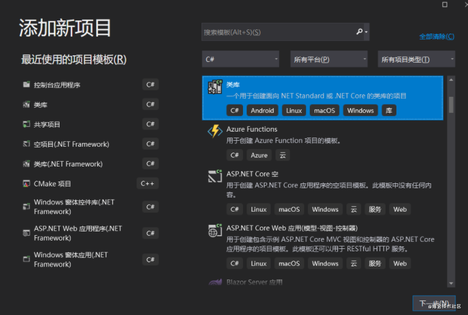The image size is (468, 315).
Task: Click the 全部清除 clear all link
Action: point(437,37)
